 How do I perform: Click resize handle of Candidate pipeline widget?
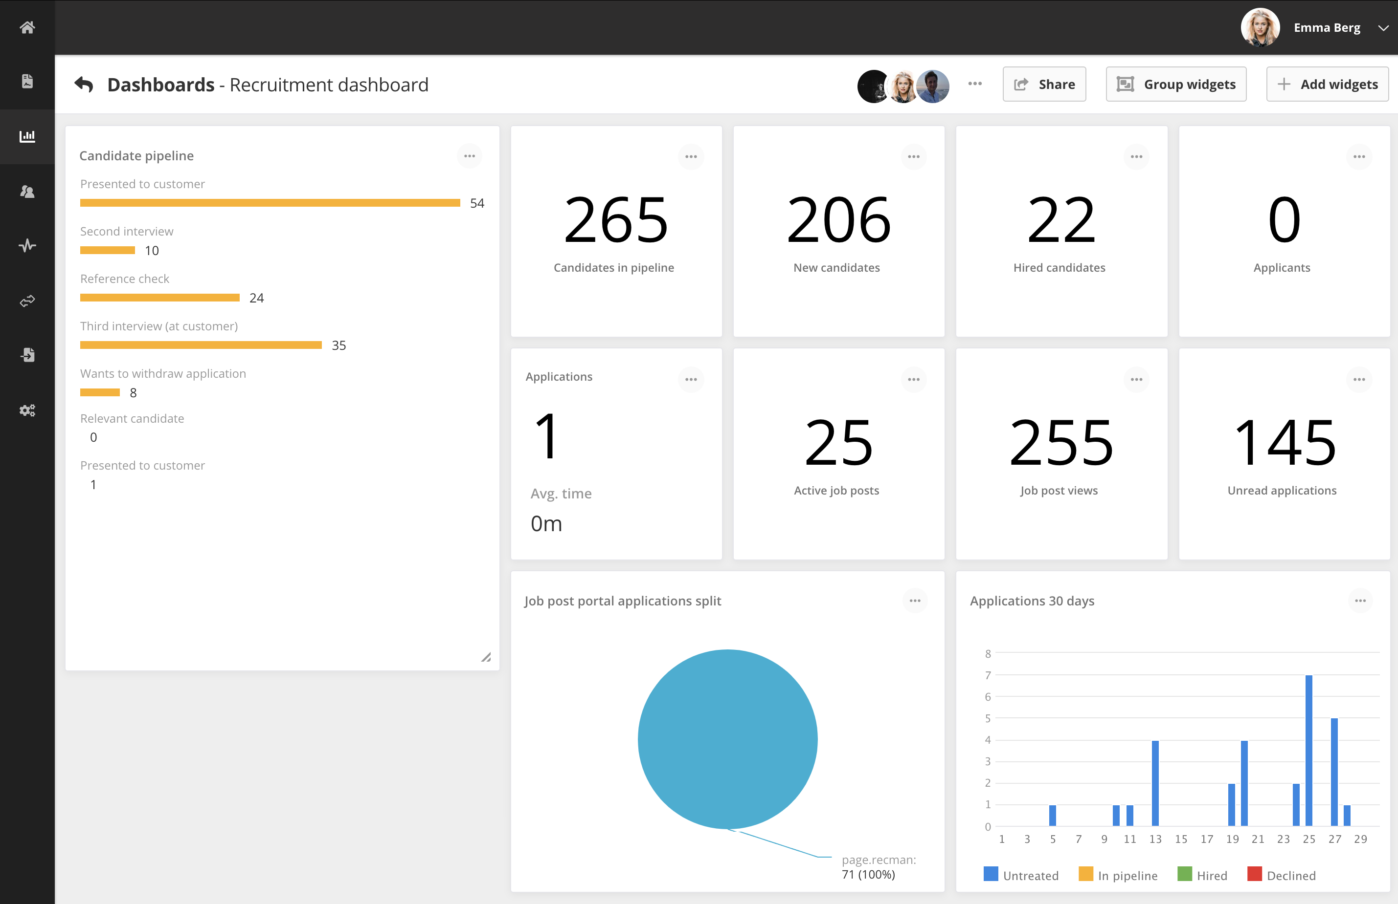click(486, 657)
